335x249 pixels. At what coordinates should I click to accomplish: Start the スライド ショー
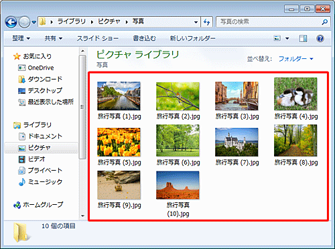[x=98, y=38]
